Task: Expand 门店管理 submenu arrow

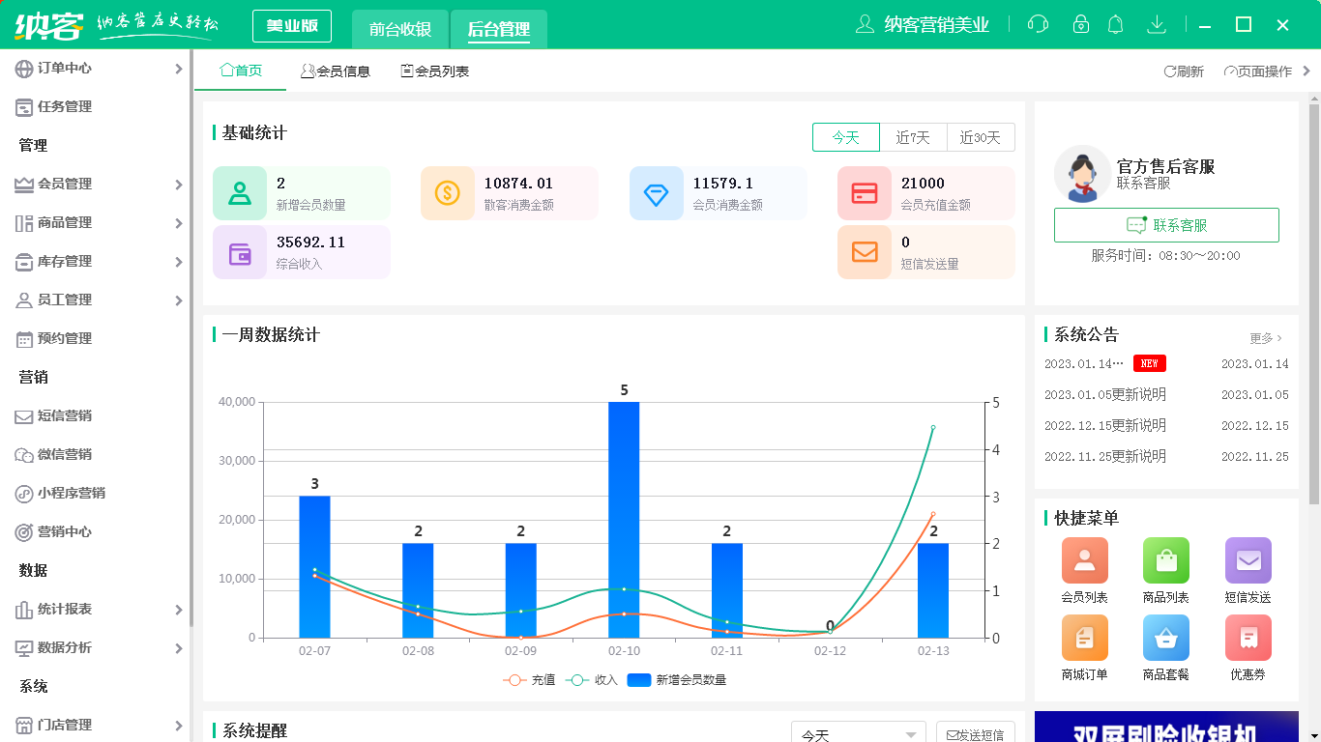Action: (178, 726)
